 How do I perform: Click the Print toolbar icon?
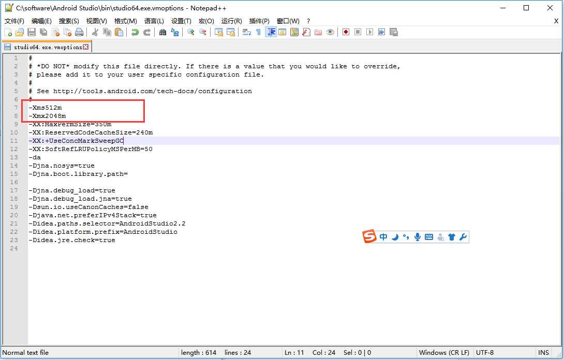click(x=79, y=32)
